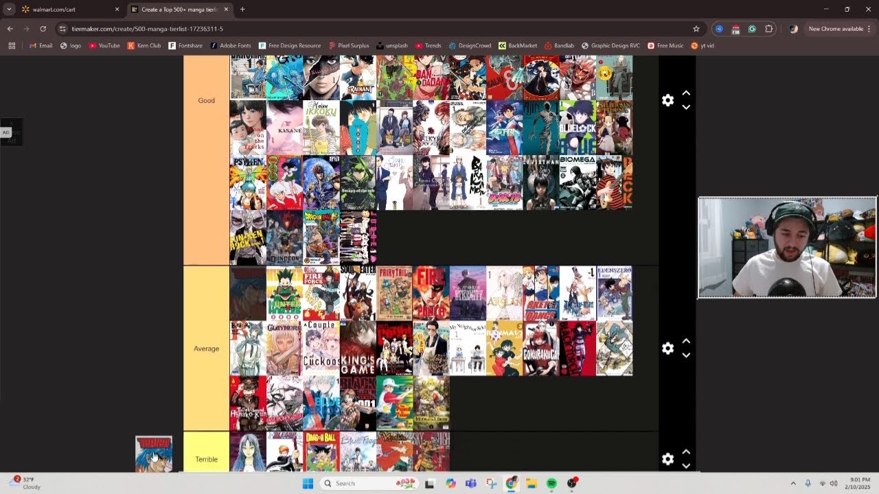View site information icon in address bar

point(62,29)
